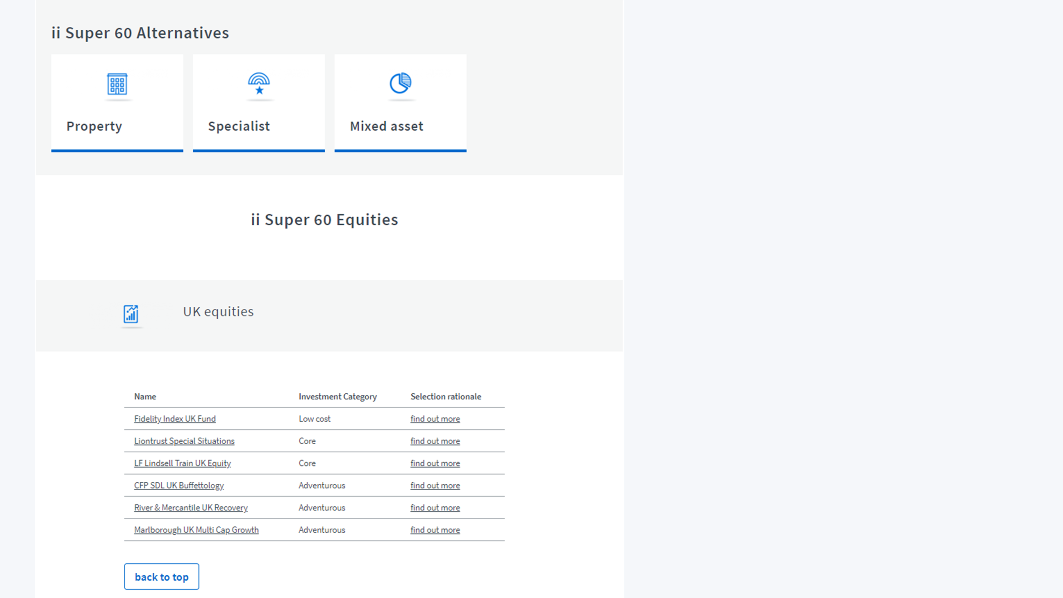Open the Mixed asset card label

[387, 126]
